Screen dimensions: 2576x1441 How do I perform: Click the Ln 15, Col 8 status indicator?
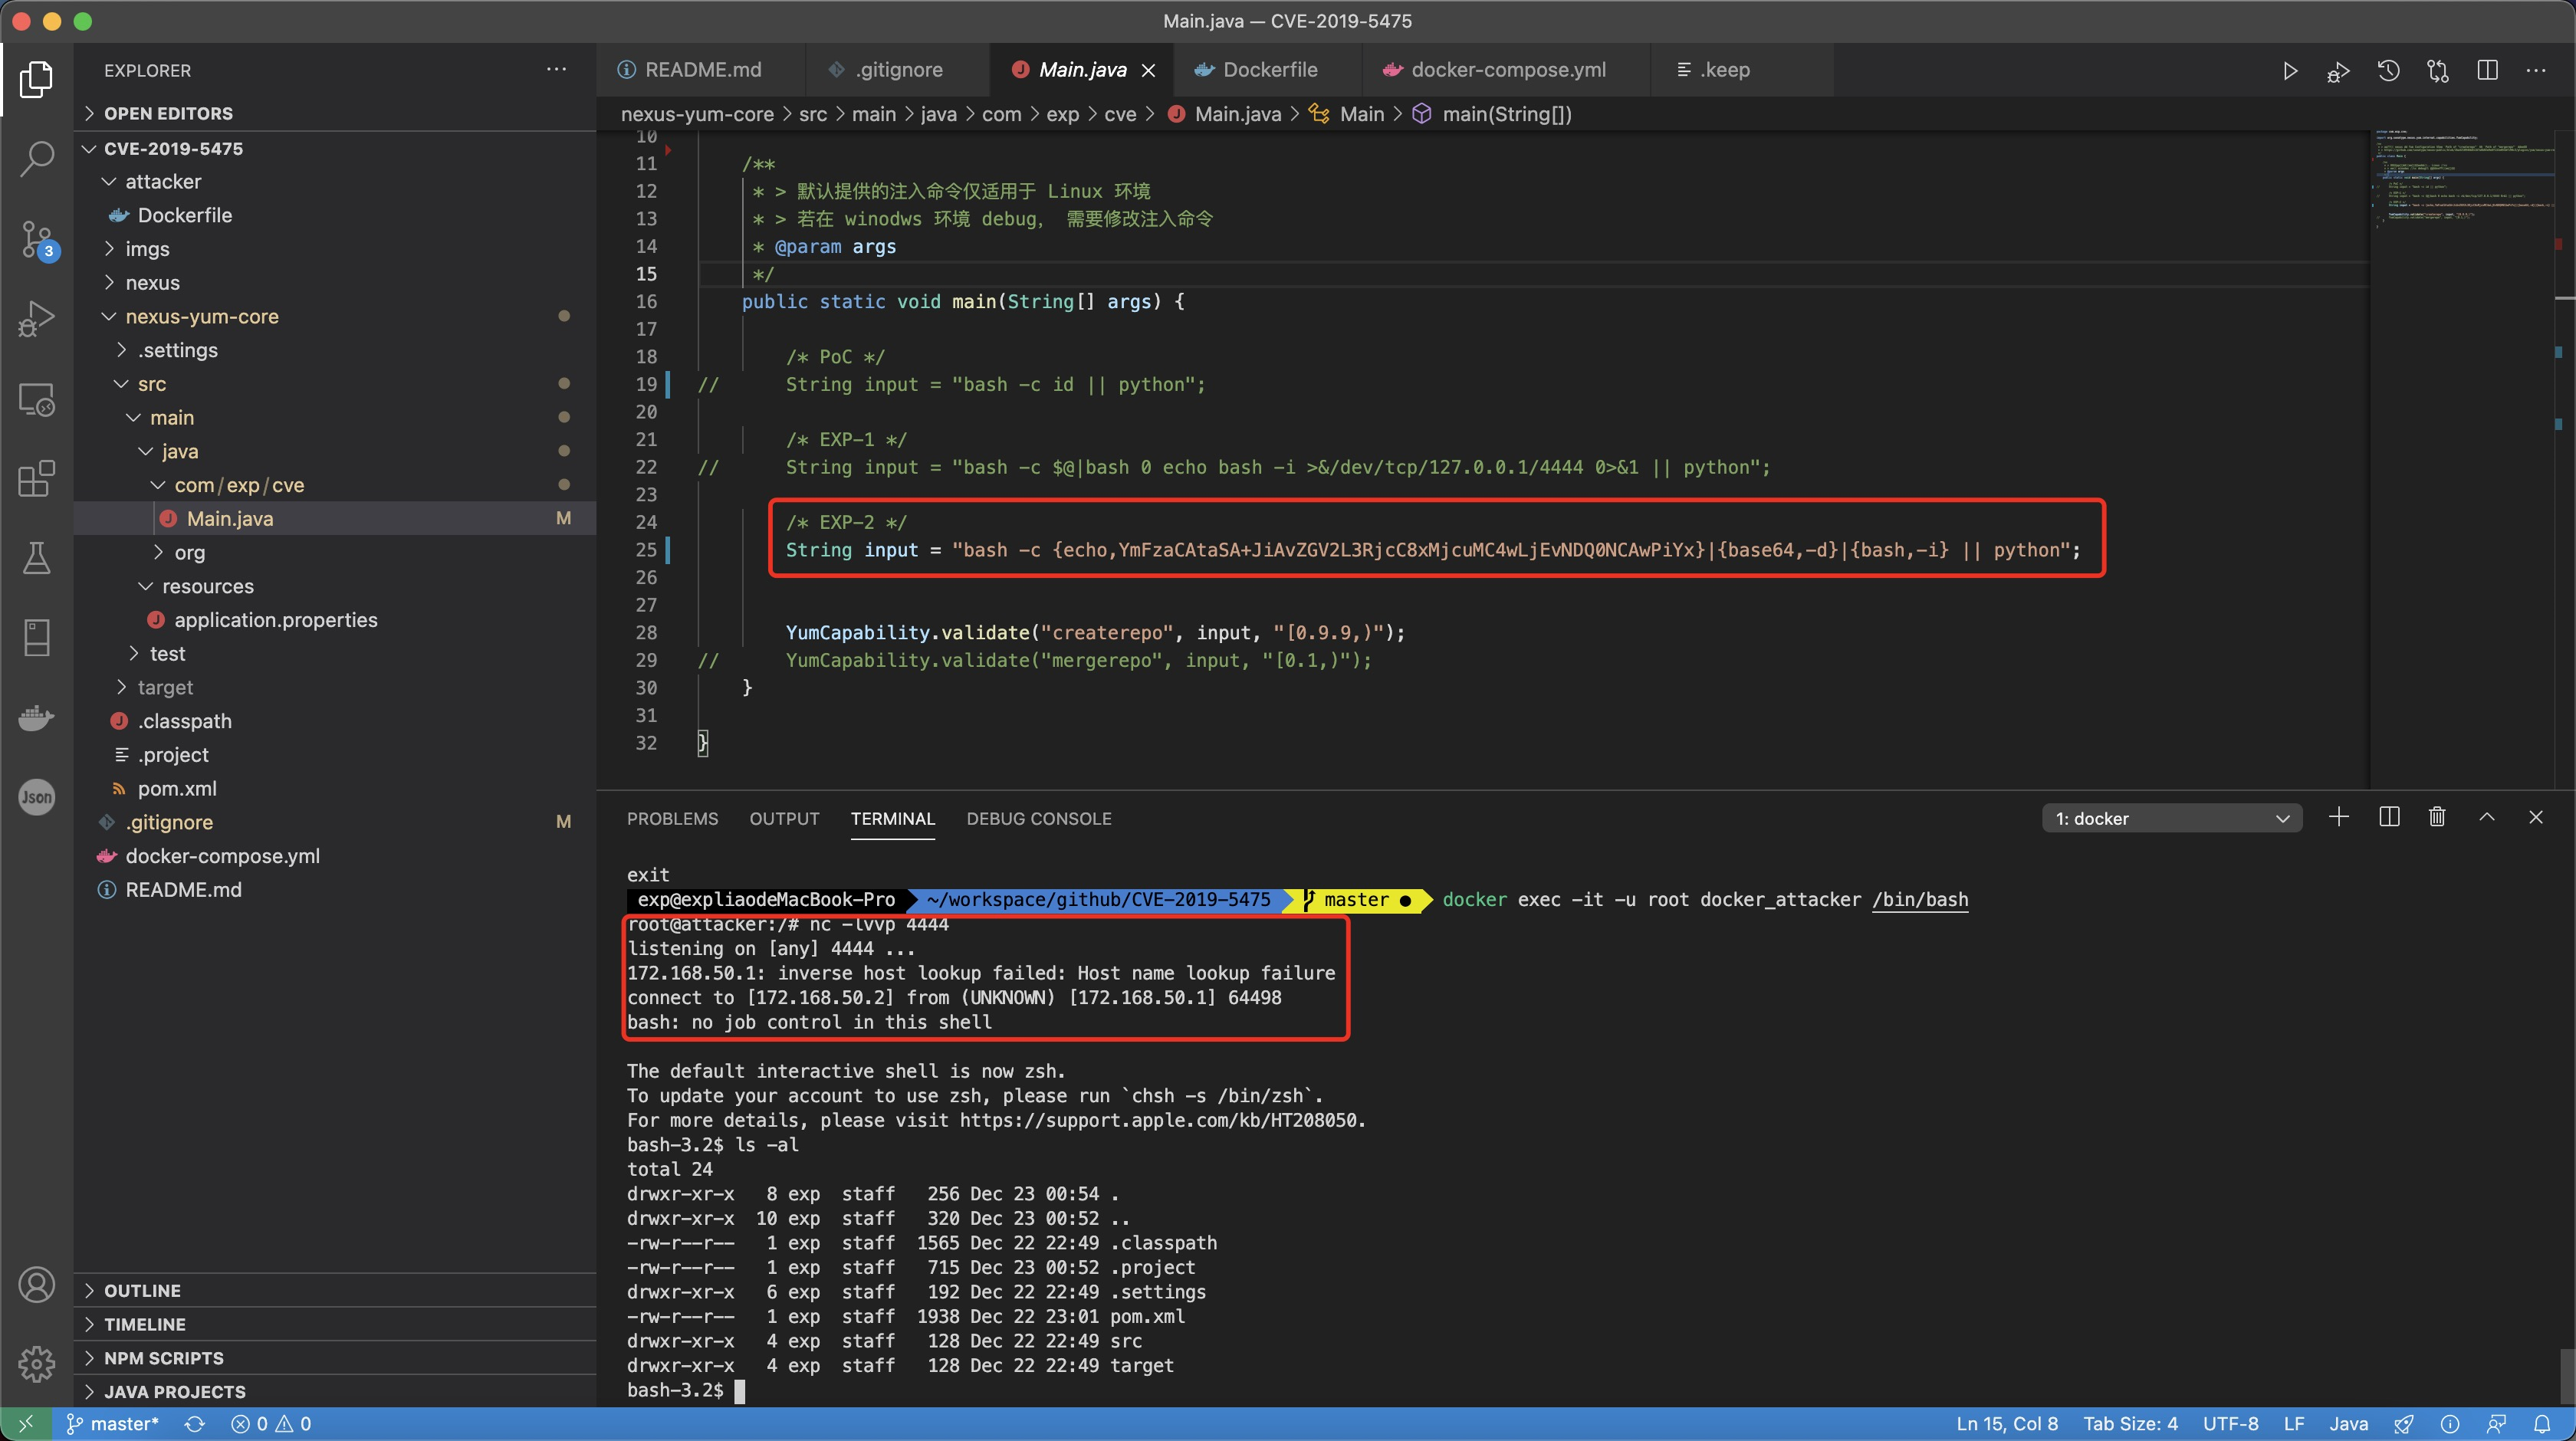pos(2006,1424)
